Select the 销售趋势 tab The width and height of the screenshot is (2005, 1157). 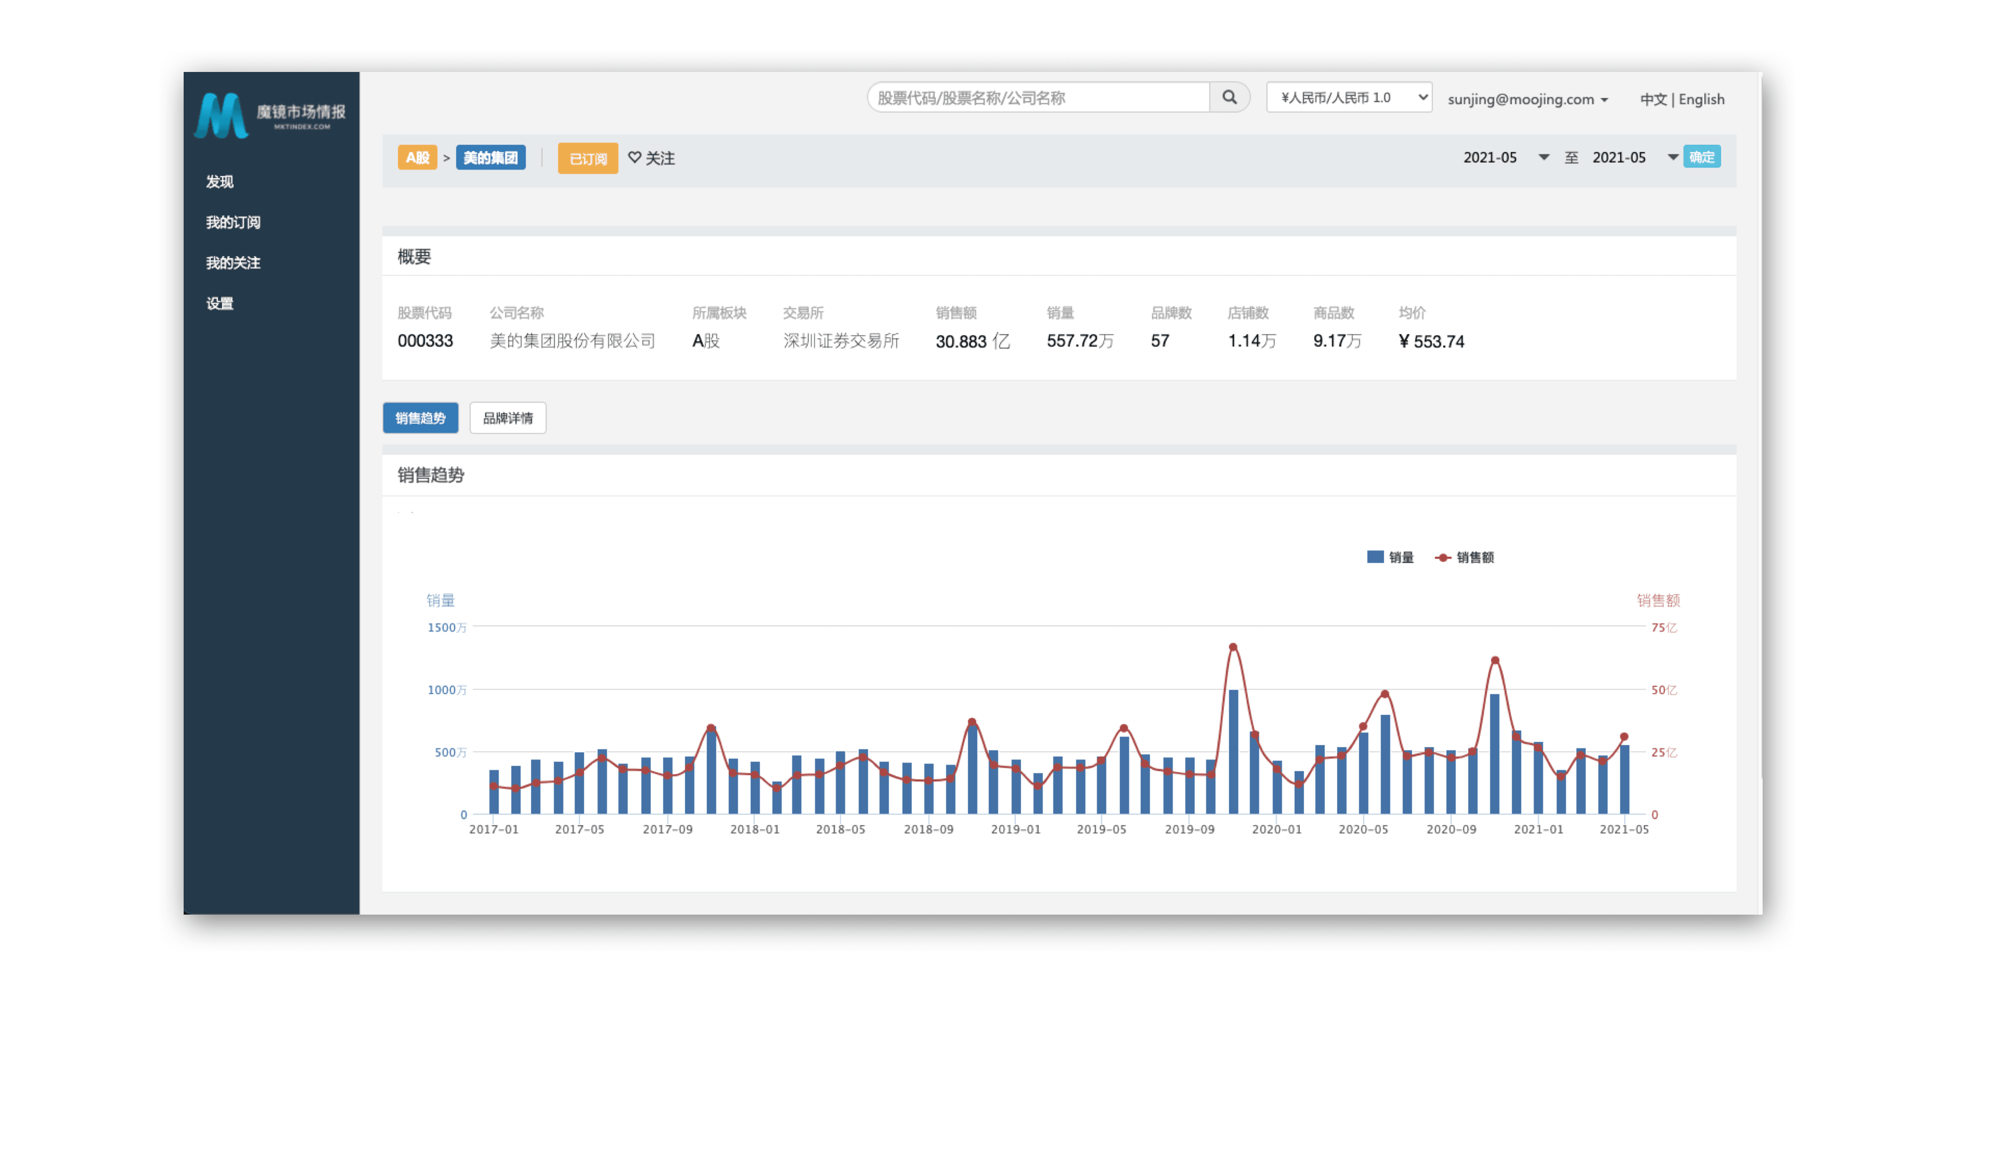(420, 418)
